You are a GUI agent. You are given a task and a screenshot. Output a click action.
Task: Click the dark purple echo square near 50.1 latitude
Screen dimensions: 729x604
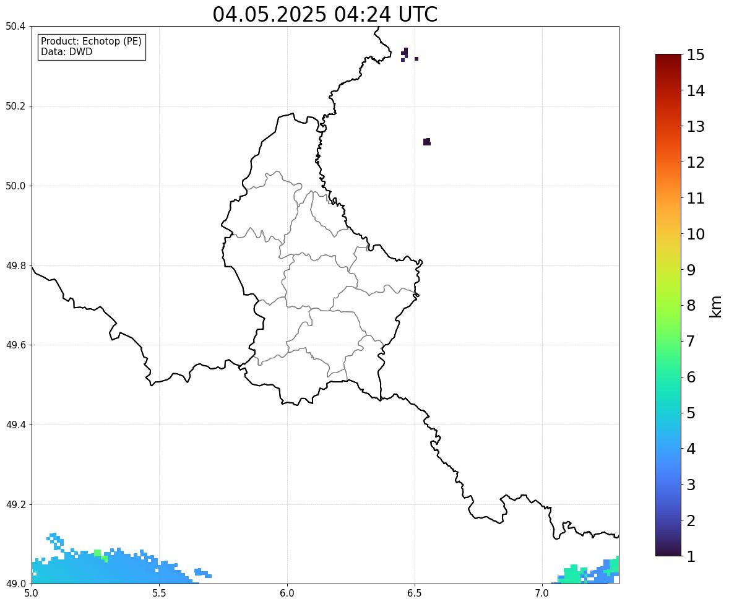pos(427,142)
